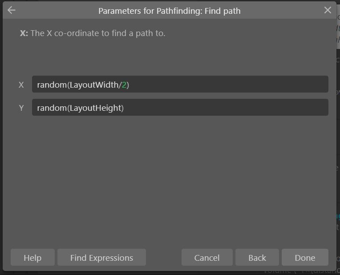This screenshot has width=340, height=275.
Task: Place cursor on the word random in the X field
Action: point(52,85)
